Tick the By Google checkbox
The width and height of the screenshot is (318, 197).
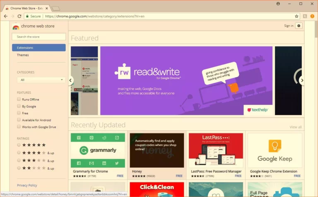click(x=19, y=106)
